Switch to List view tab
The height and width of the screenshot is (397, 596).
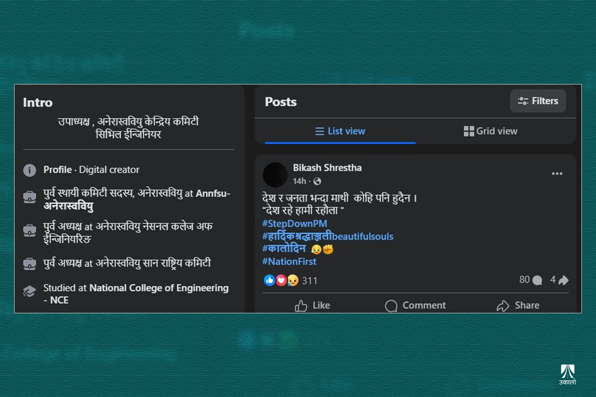[340, 131]
